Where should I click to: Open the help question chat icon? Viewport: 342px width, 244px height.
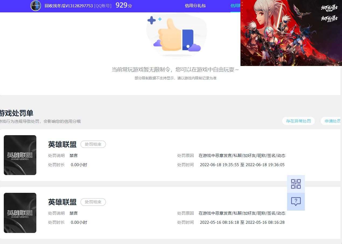coord(296,201)
